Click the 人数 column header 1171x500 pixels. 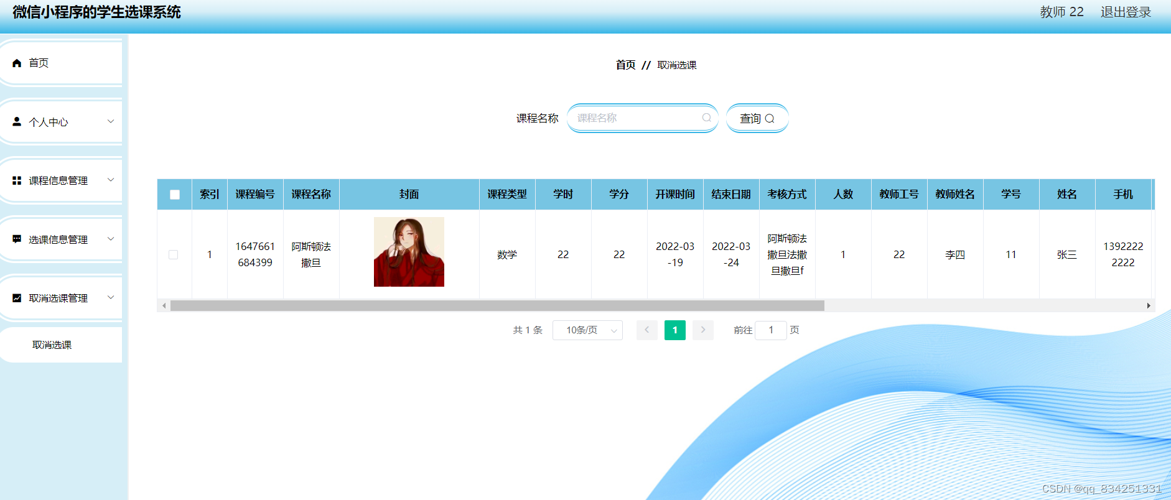843,194
